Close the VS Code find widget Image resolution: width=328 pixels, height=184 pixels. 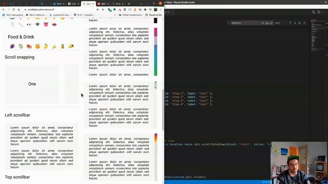pyautogui.click(x=304, y=22)
